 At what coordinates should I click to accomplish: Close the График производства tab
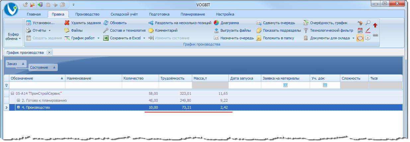click(x=49, y=53)
